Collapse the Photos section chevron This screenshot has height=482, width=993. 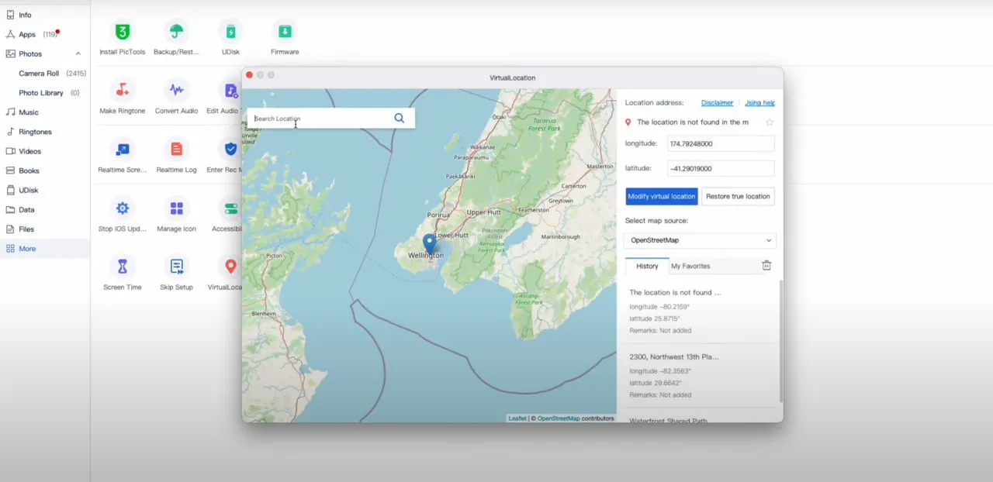click(78, 53)
